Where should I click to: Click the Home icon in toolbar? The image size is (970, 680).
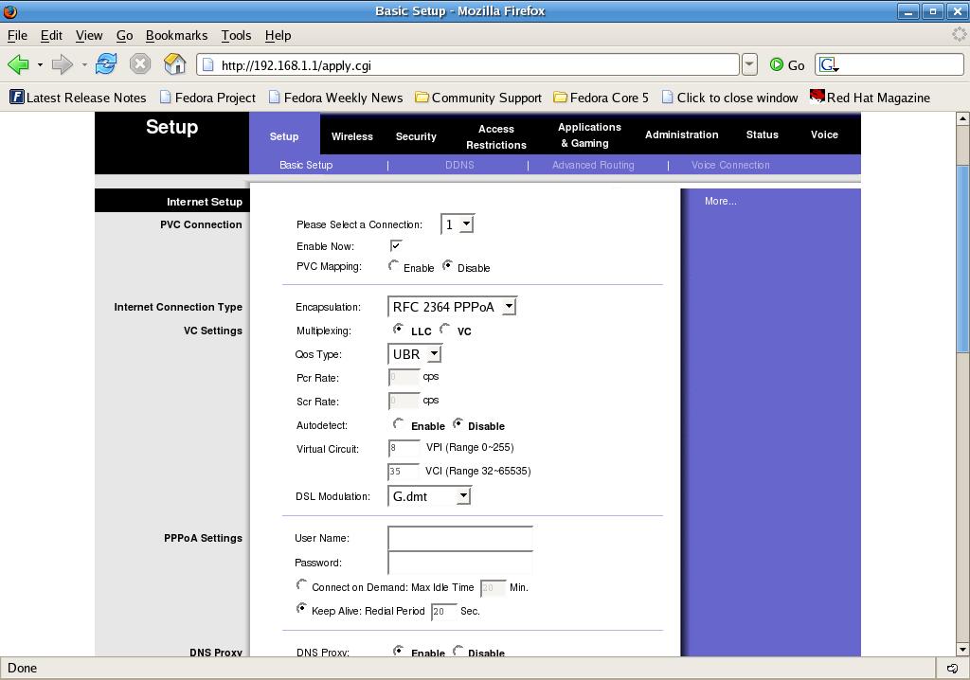pyautogui.click(x=174, y=64)
